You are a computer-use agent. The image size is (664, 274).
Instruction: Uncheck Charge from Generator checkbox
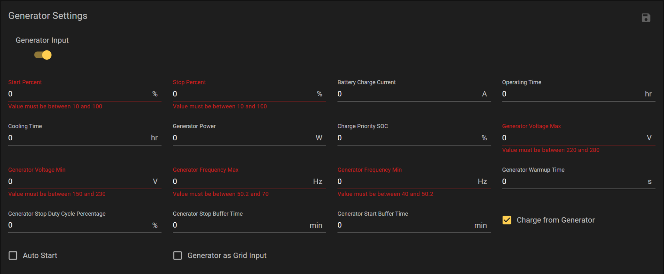point(507,220)
